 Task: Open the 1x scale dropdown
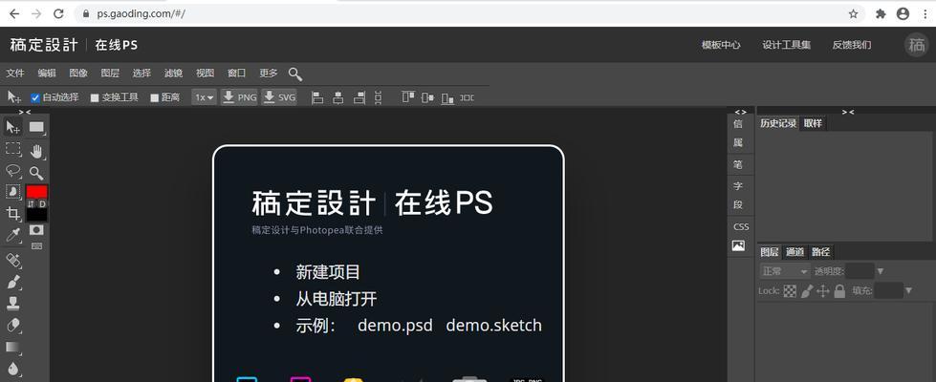click(x=205, y=97)
